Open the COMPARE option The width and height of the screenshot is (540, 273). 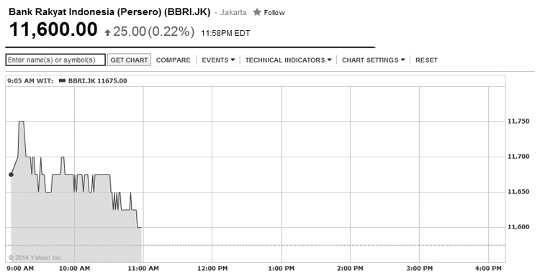(174, 60)
